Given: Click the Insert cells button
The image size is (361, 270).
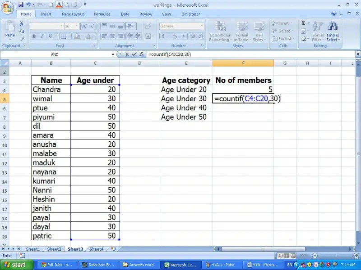Looking at the screenshot, I should [282, 23].
